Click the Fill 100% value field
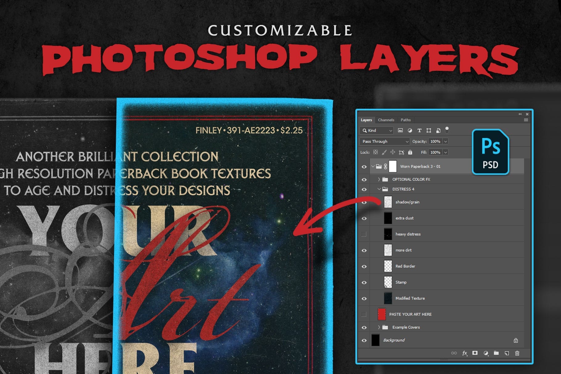The width and height of the screenshot is (561, 374). pos(435,152)
